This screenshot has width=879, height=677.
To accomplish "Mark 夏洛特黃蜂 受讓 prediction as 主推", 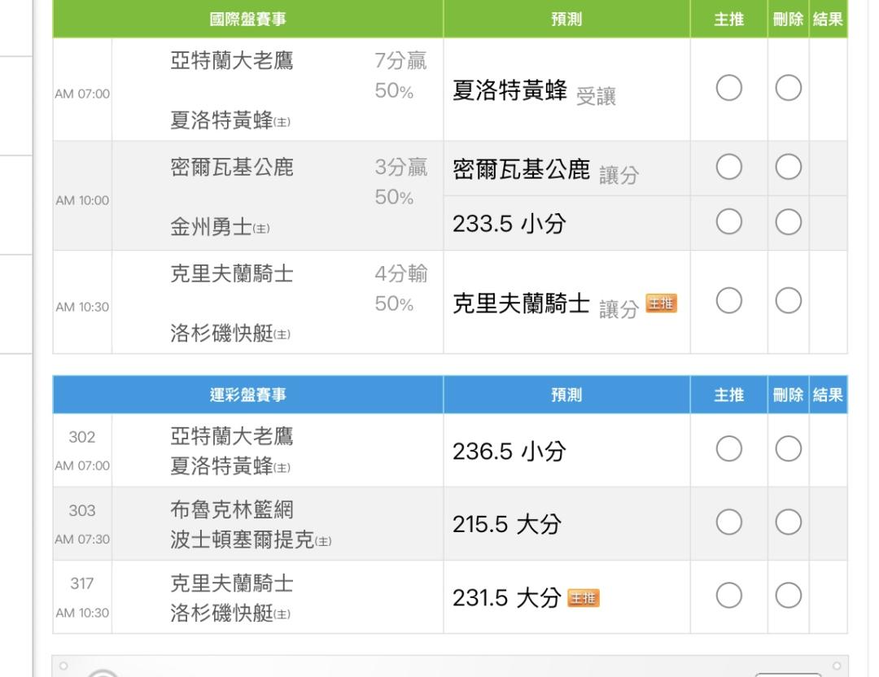I will [x=728, y=89].
